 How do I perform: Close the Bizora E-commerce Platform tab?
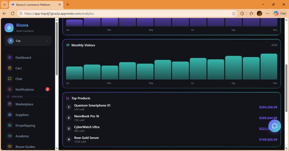(x=60, y=5)
